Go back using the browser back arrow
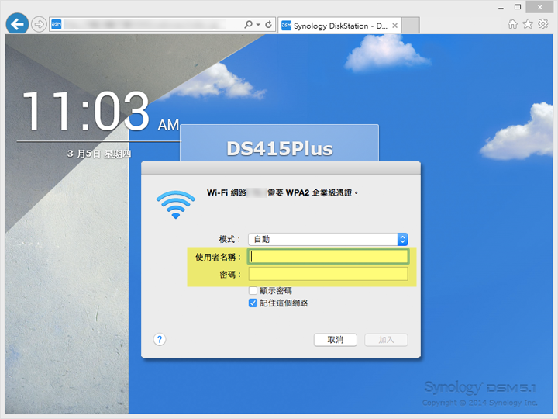The height and width of the screenshot is (419, 558). click(17, 24)
